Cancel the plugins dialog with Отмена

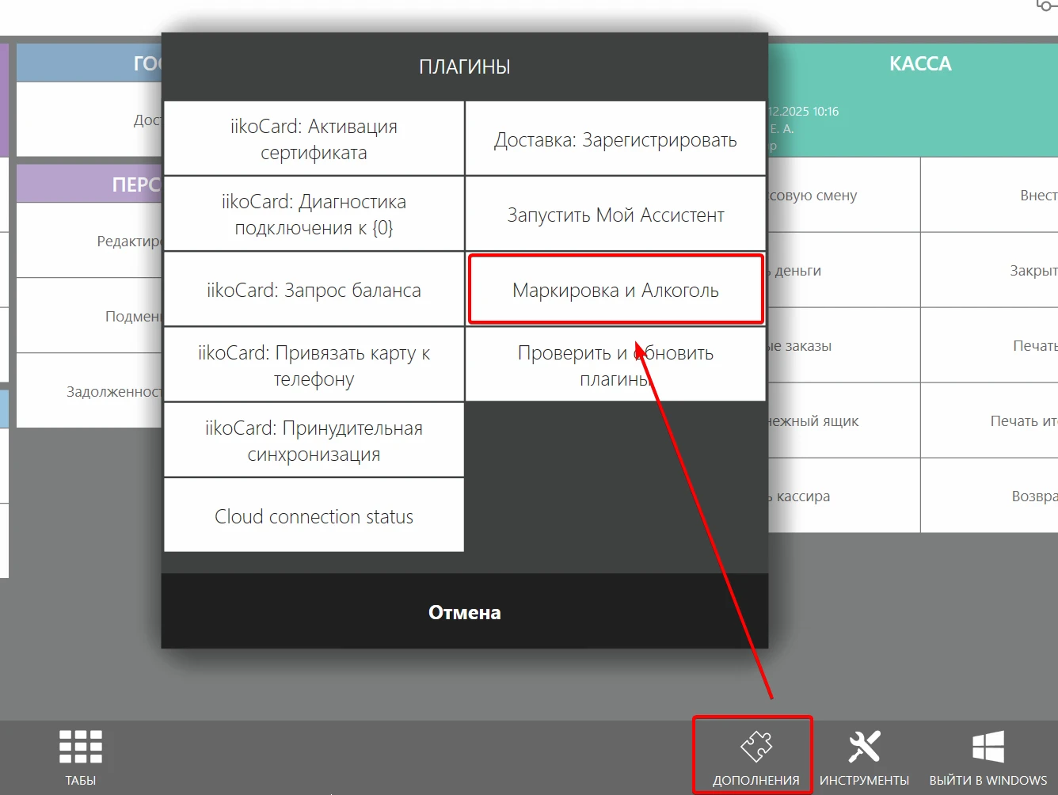465,611
